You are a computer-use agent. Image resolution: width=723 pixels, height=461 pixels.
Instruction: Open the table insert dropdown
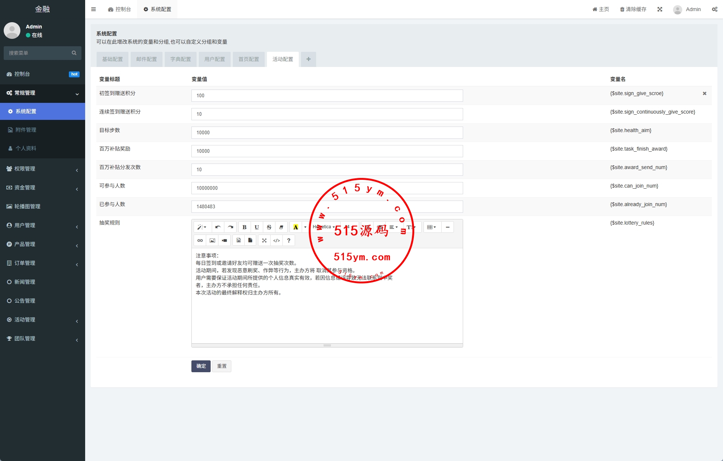tap(432, 227)
